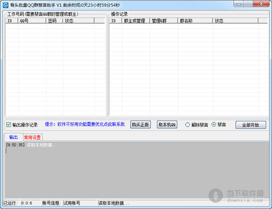Click the 密码 column header
This screenshot has width=272, height=209.
(54, 21)
